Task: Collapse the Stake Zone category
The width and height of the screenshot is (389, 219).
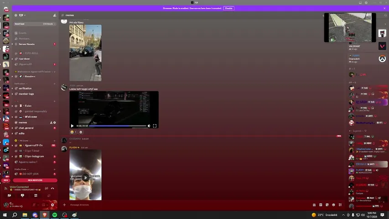Action: click(21, 169)
